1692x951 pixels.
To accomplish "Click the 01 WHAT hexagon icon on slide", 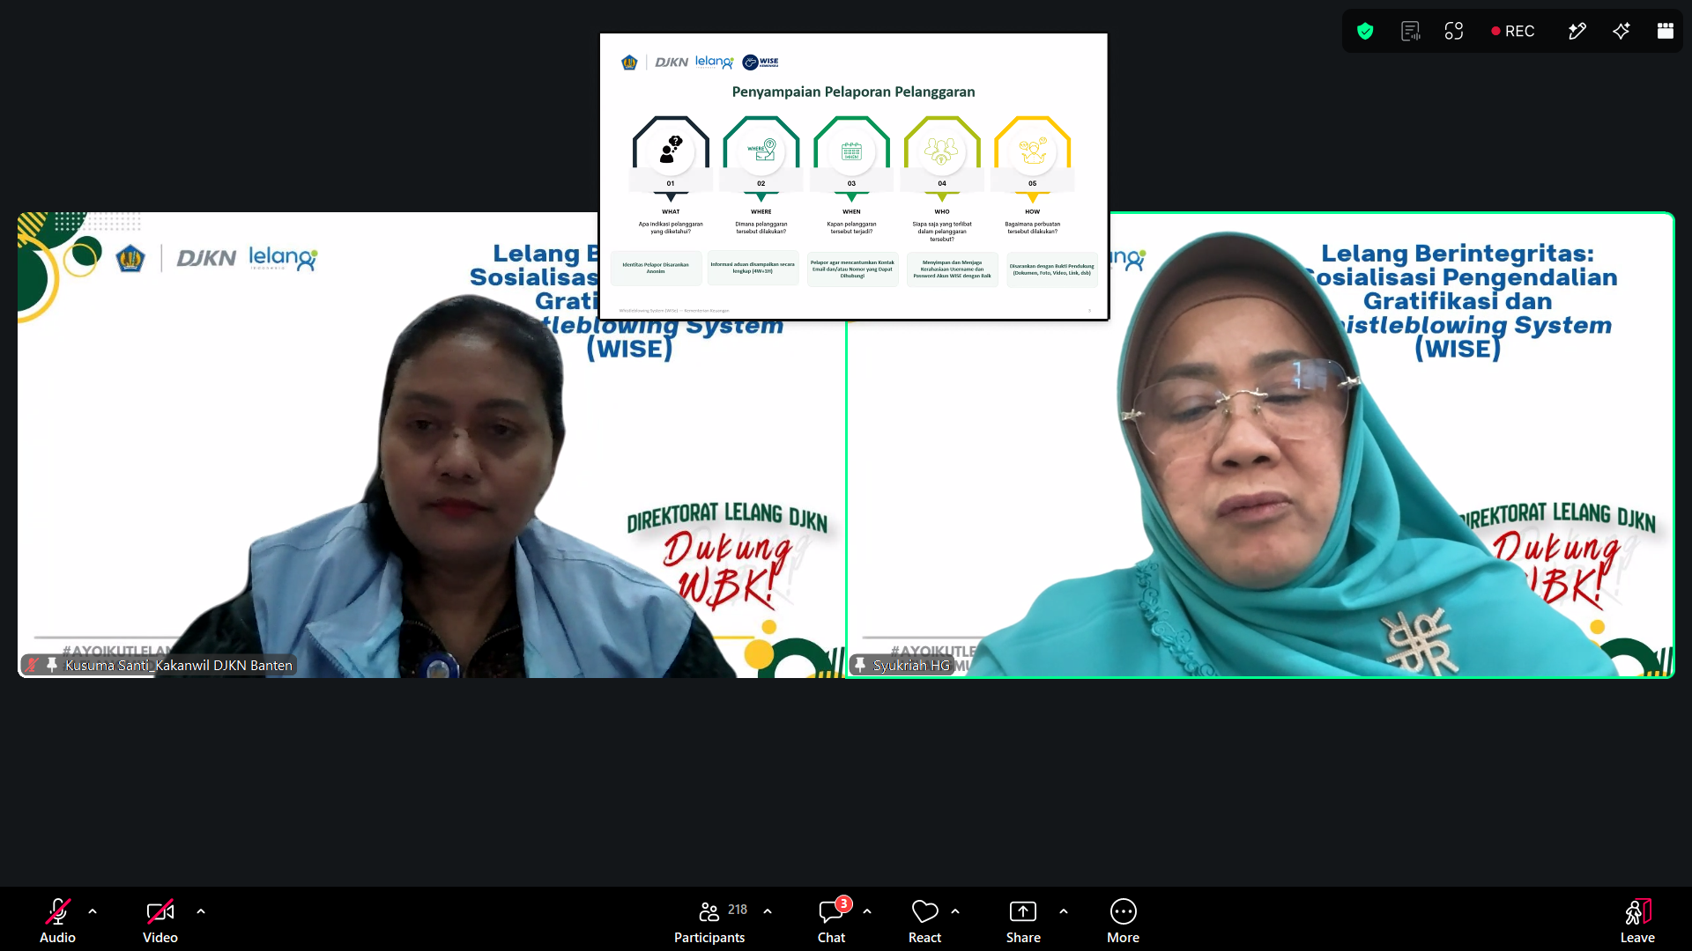I will [671, 150].
